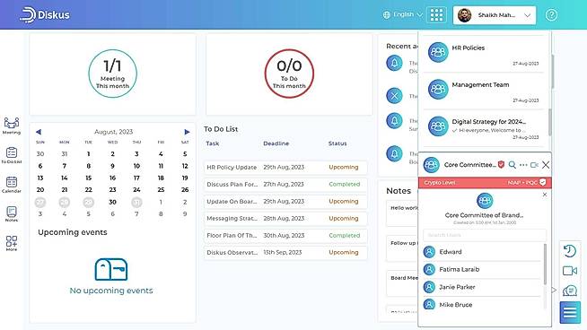The image size is (587, 330).
Task: Click the X activity icon in Recent activity
Action: point(394,96)
